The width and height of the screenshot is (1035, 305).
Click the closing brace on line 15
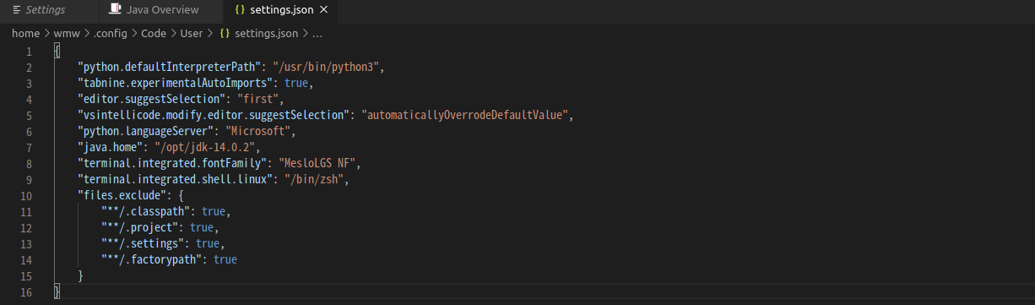click(x=81, y=276)
